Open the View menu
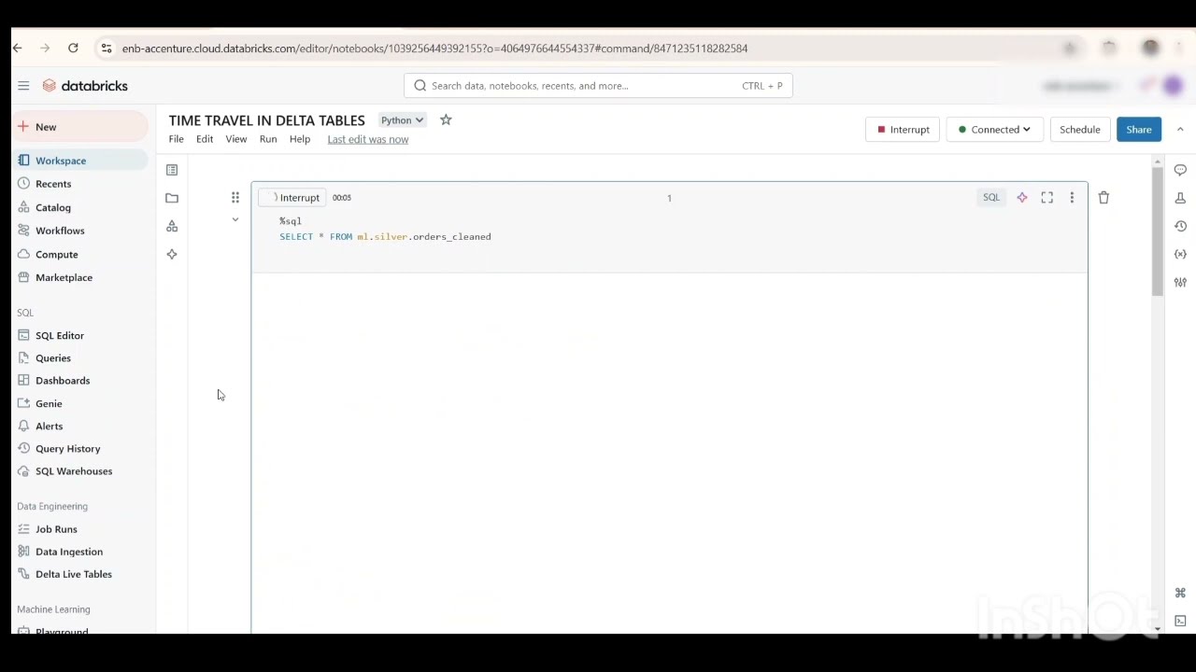The width and height of the screenshot is (1196, 672). pos(235,139)
